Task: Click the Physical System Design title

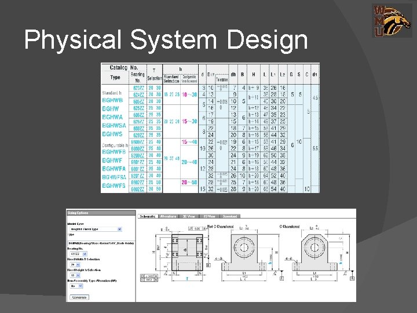Action: (166, 39)
